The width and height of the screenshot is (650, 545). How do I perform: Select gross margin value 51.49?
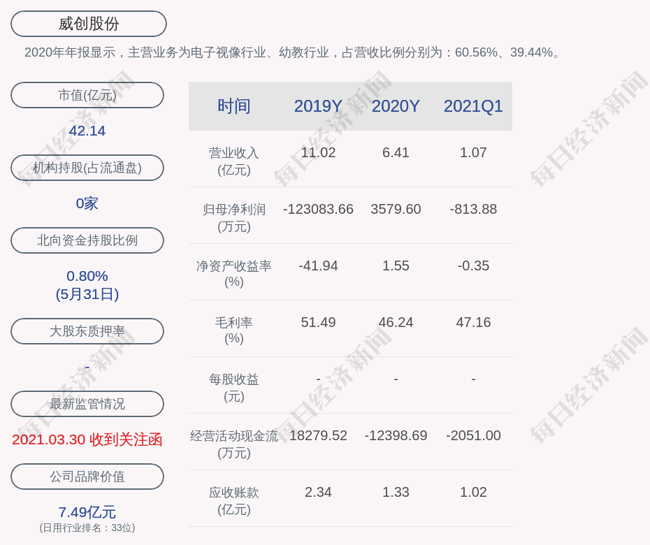click(318, 322)
